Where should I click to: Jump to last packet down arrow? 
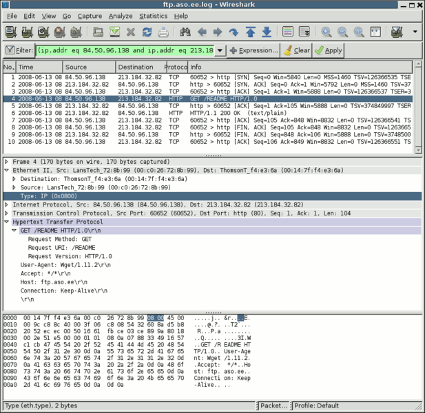click(267, 32)
